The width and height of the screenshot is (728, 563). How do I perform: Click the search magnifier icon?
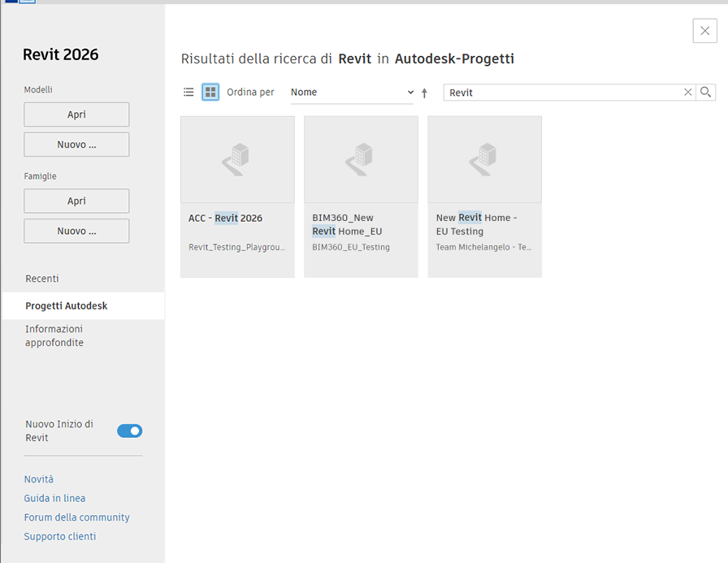[x=706, y=93]
